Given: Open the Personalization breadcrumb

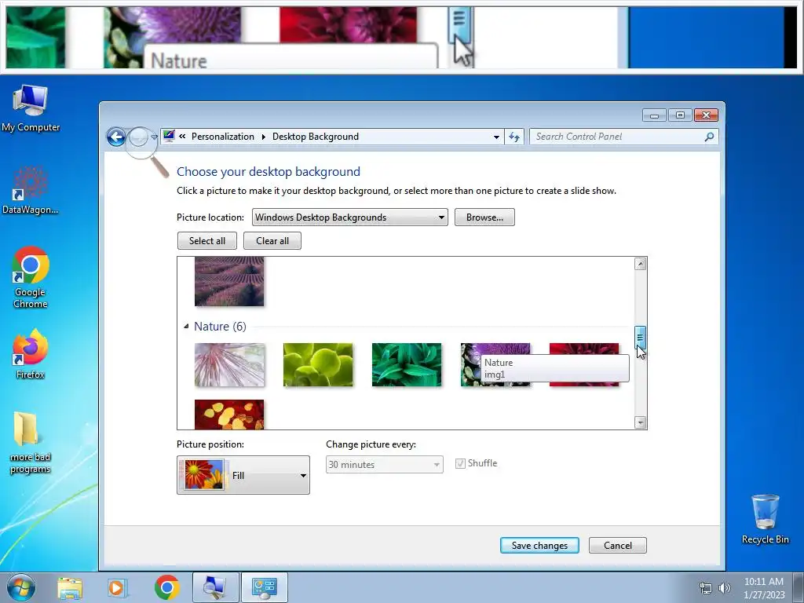Looking at the screenshot, I should click(x=222, y=137).
